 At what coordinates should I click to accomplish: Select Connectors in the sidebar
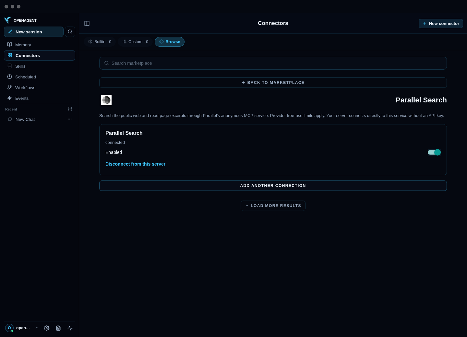click(40, 55)
